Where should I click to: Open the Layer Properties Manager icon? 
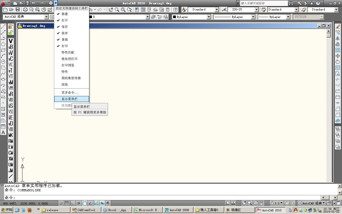coord(52,17)
